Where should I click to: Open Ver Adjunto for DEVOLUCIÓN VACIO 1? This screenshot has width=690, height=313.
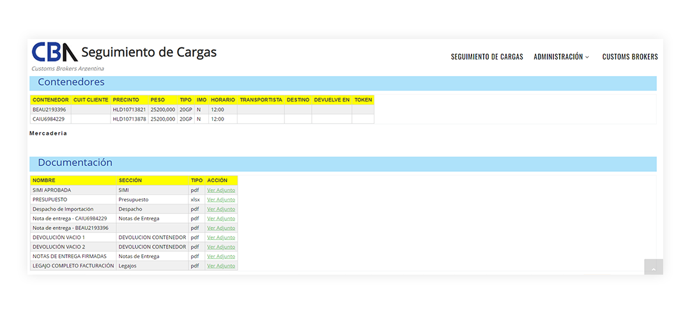pyautogui.click(x=221, y=238)
